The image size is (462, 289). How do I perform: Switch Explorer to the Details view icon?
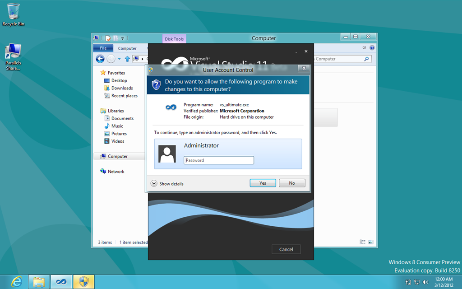363,242
